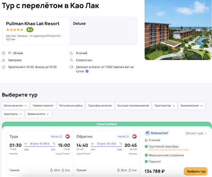Viewport: 212px width, 177px height.
Task: Open the Авиакомпания dropdown
Action: coord(192,105)
